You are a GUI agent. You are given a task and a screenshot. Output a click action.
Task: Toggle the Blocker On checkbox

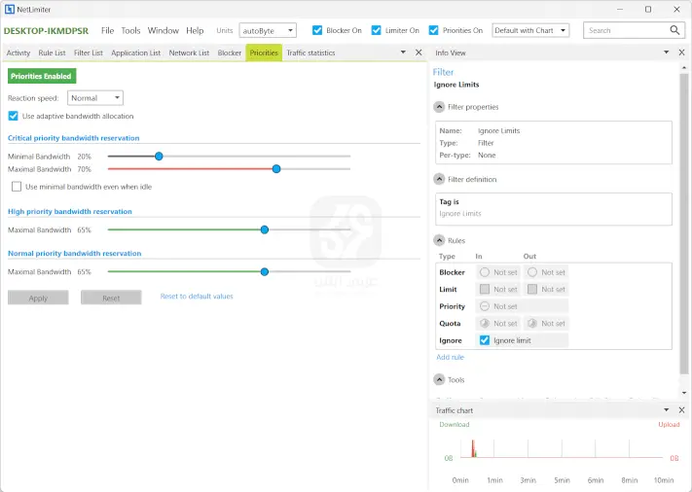click(x=317, y=30)
